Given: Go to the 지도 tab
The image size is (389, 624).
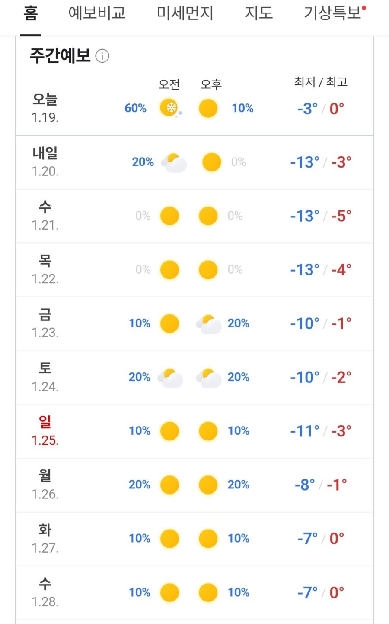Looking at the screenshot, I should 258,14.
